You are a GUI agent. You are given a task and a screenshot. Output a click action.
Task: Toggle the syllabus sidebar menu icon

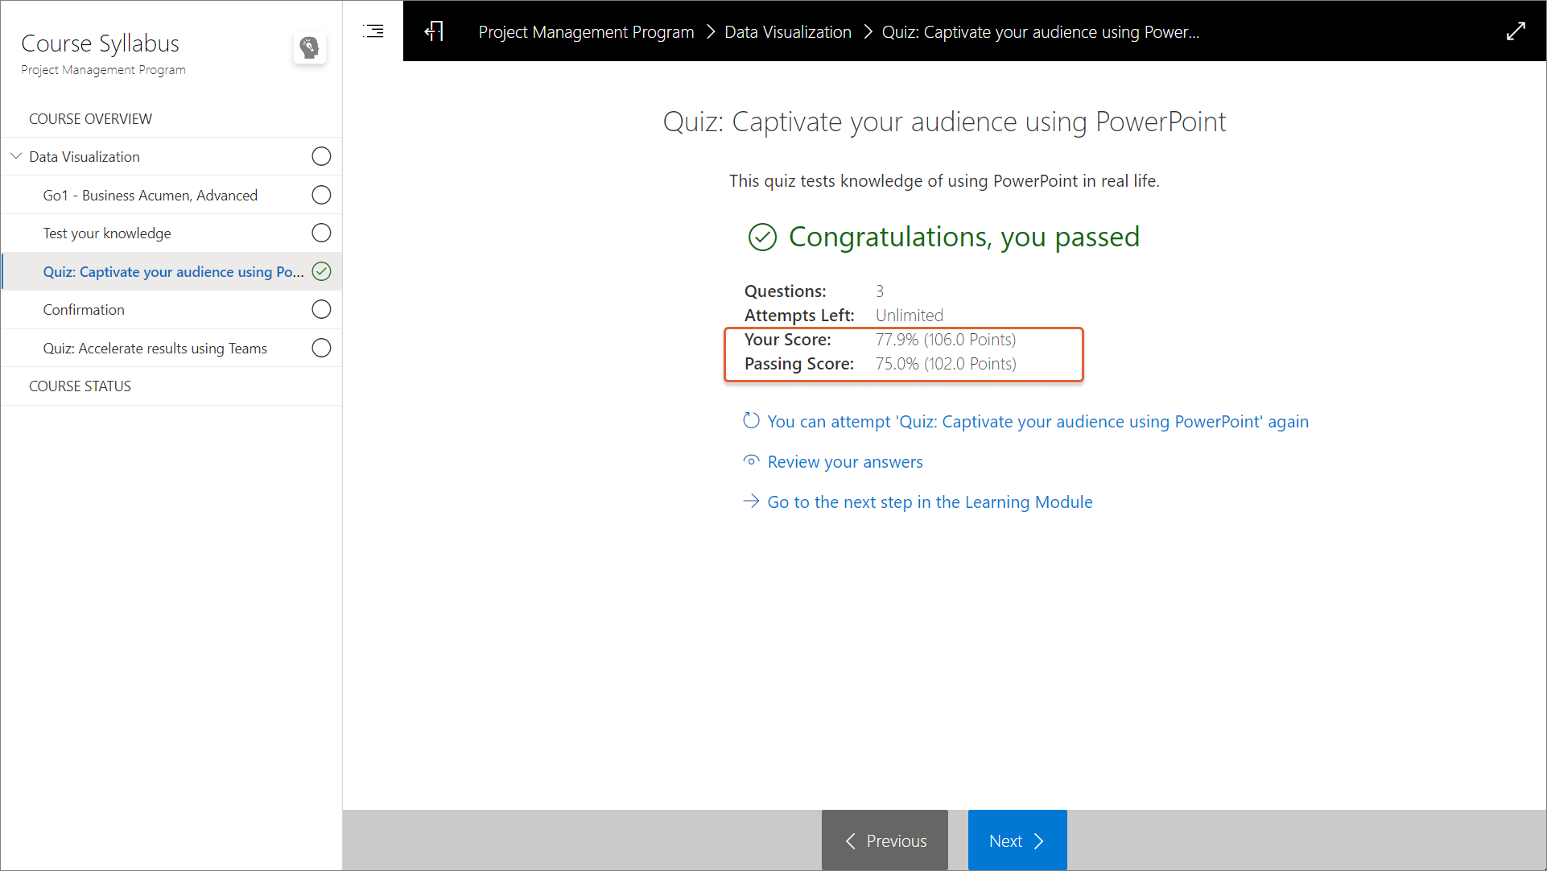coord(373,31)
